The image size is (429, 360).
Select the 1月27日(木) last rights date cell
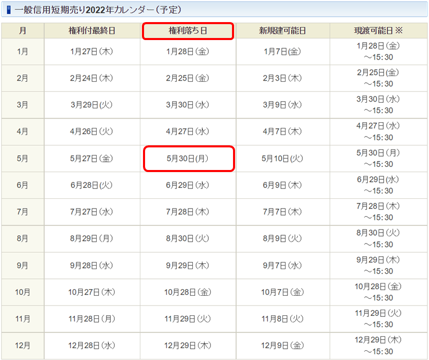click(92, 51)
